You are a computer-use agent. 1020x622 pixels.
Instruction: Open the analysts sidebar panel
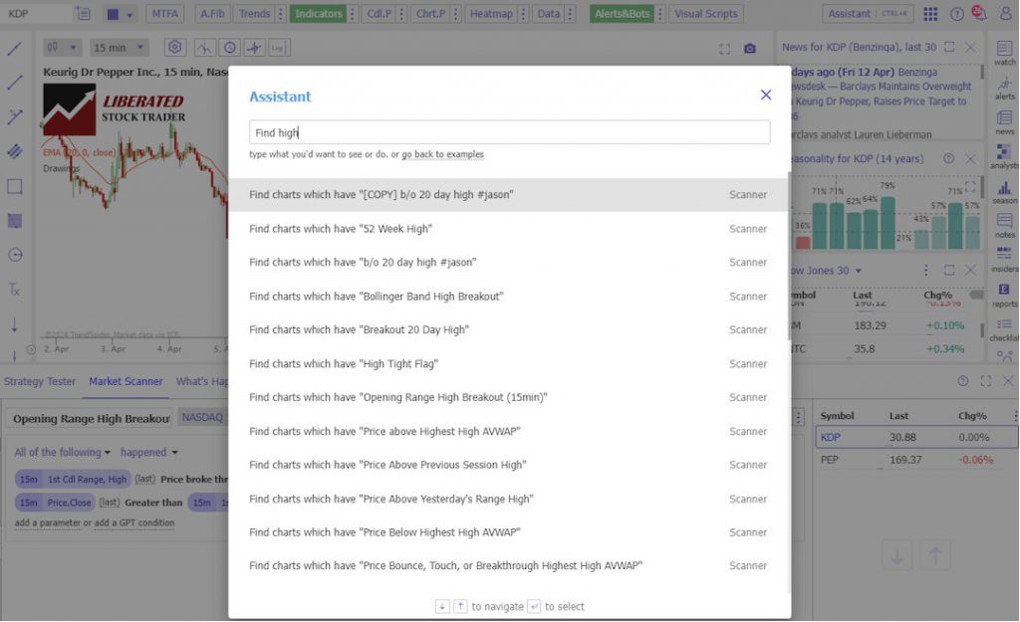pos(1004,156)
